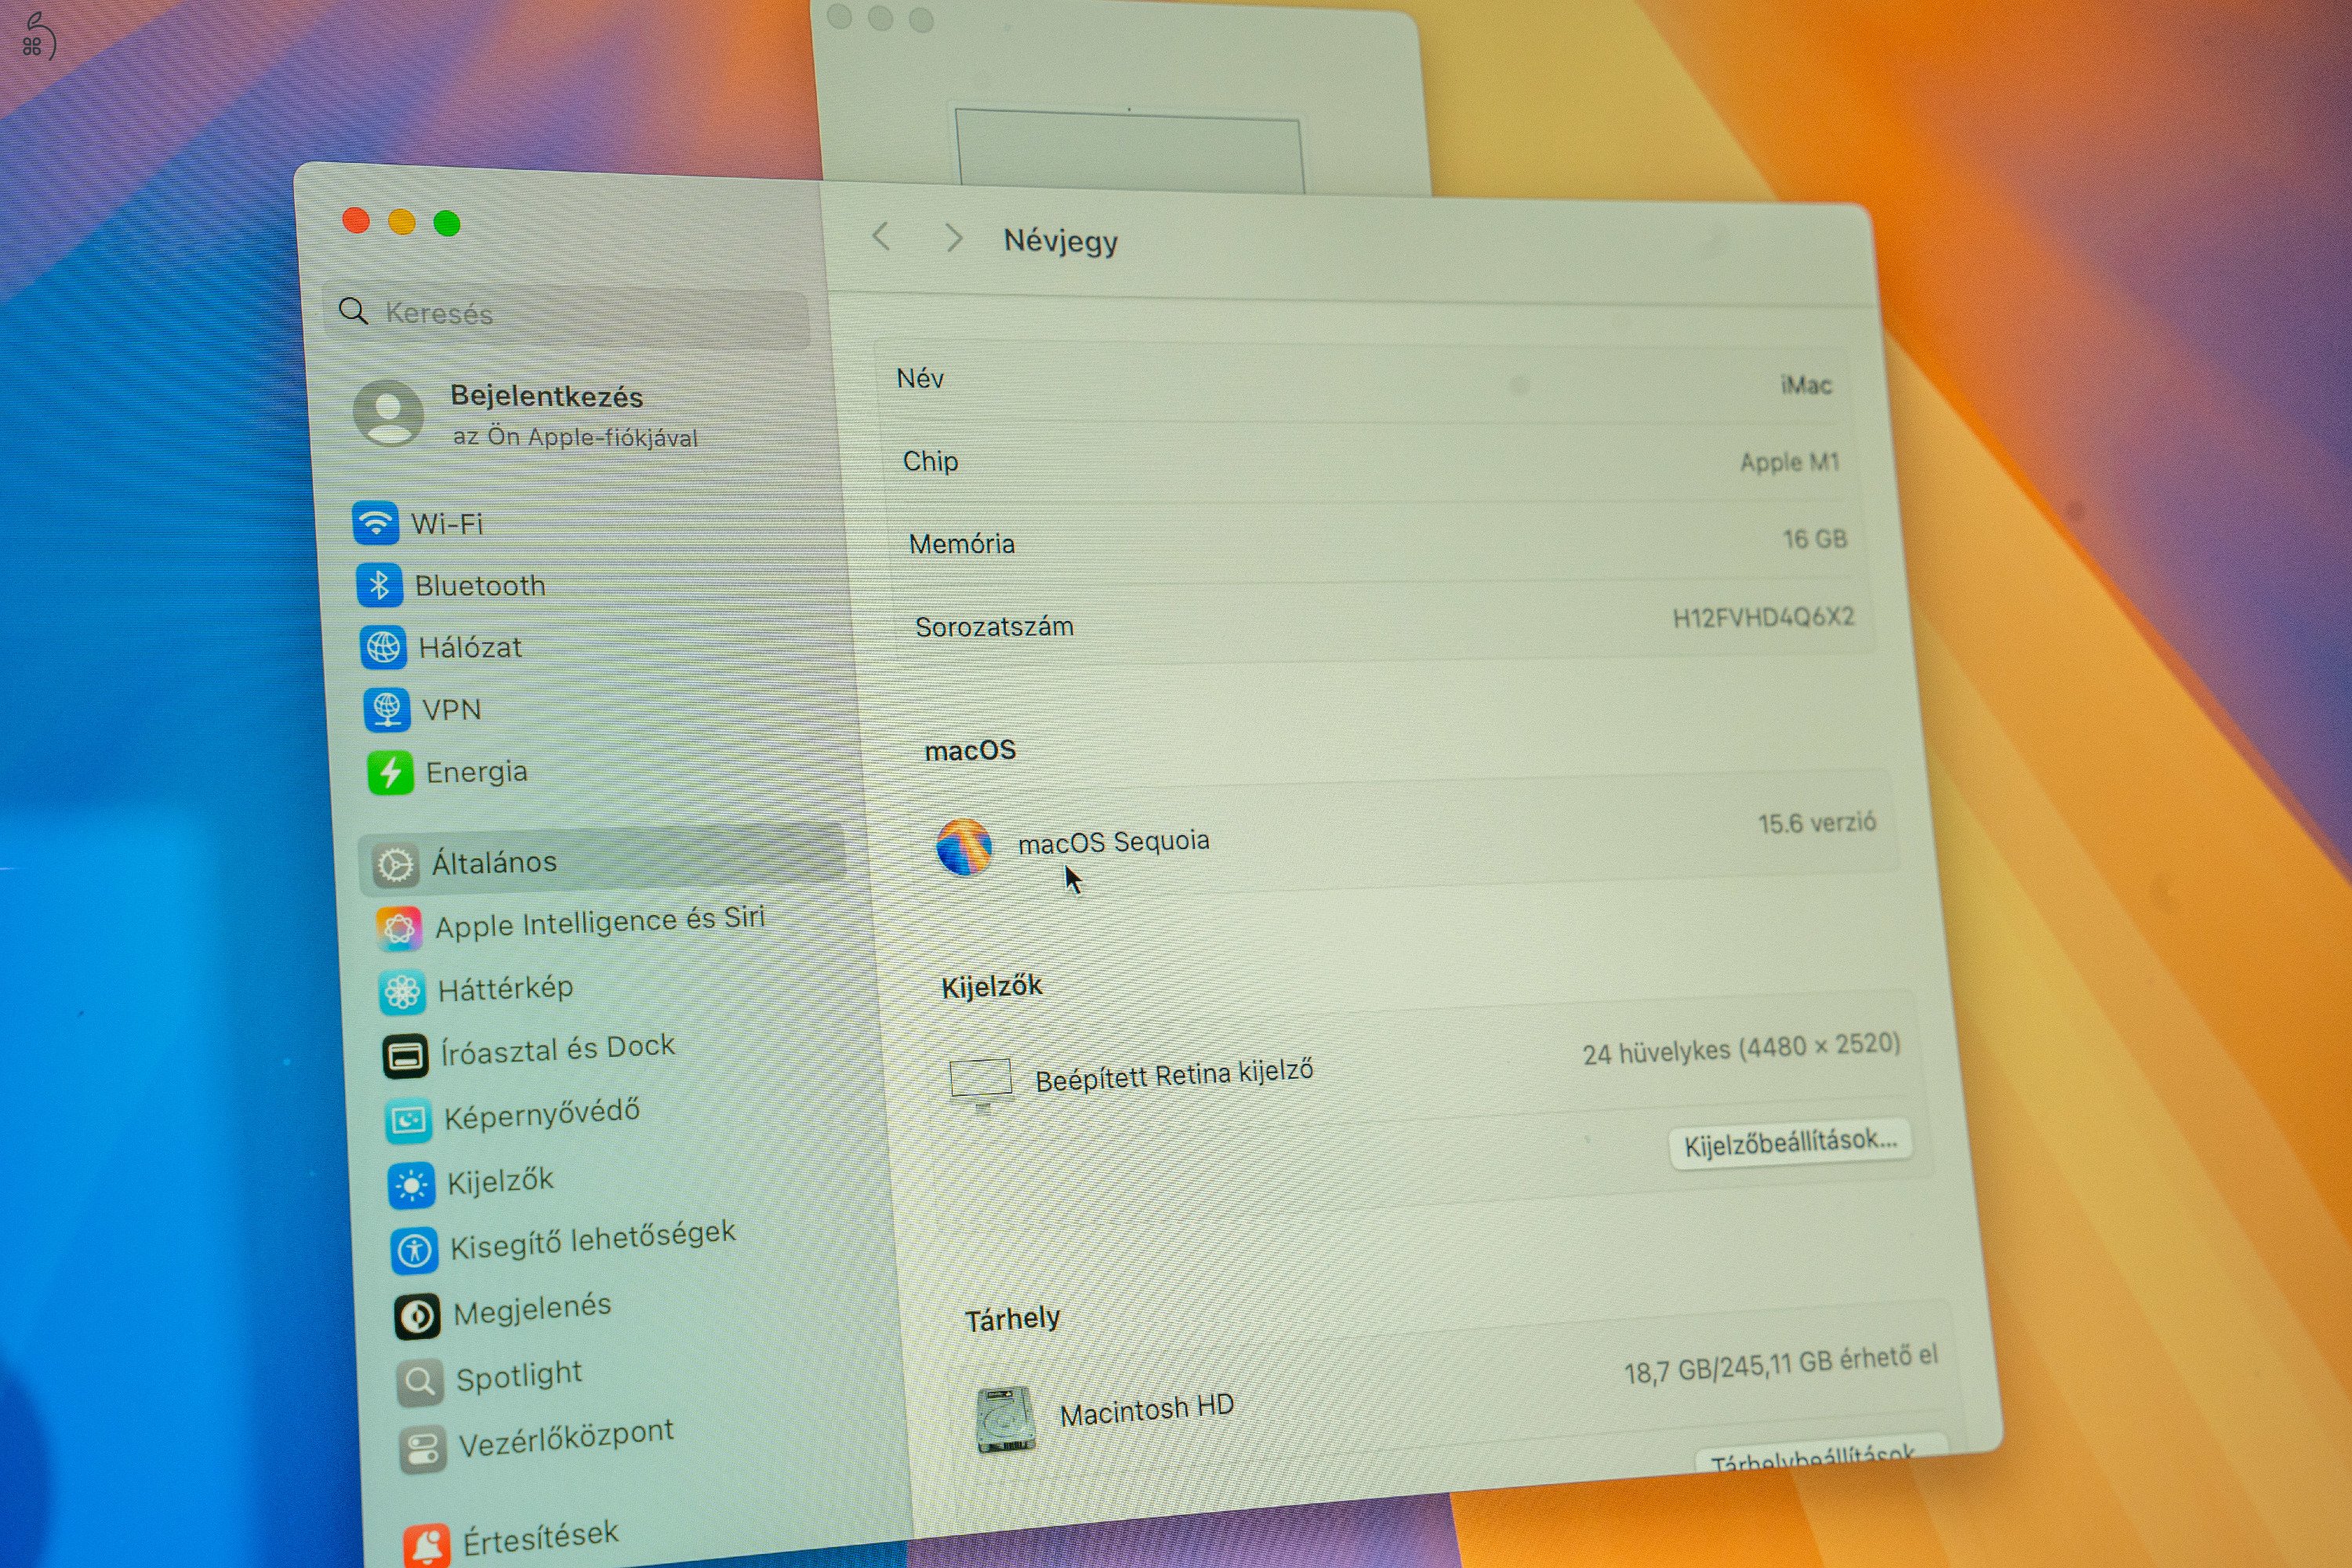The height and width of the screenshot is (1568, 2352).
Task: Click the macOS Sequoia row label
Action: [x=1114, y=842]
